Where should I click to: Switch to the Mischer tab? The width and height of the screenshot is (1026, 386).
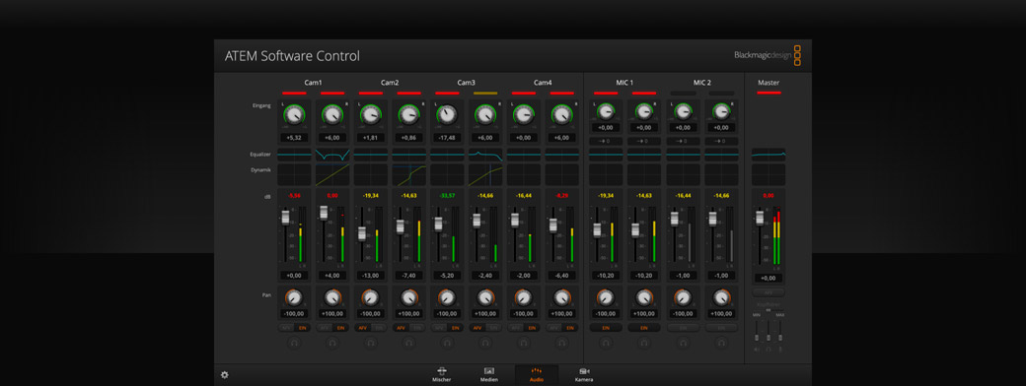(442, 374)
